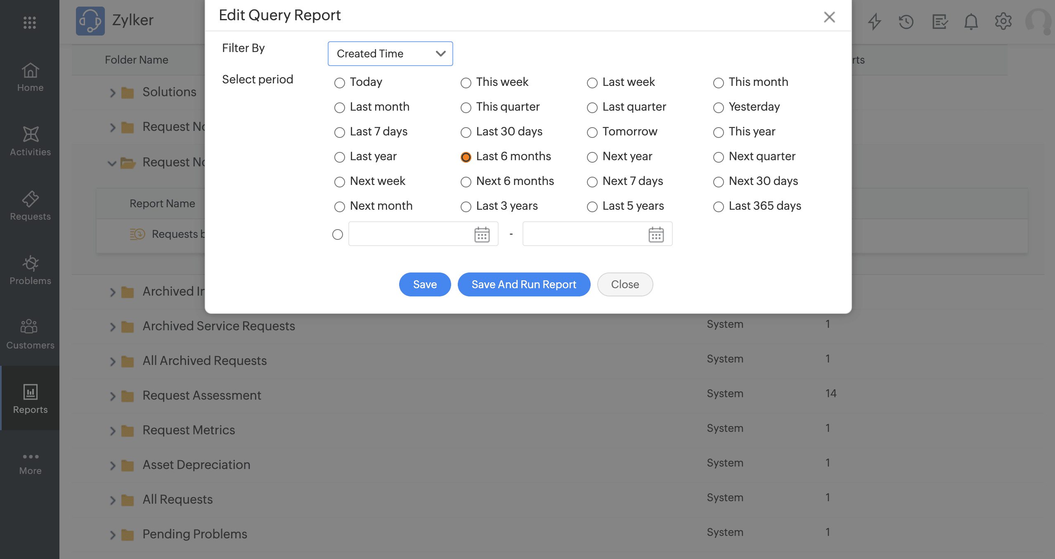Close the Edit Query Report dialog with X
1055x559 pixels.
(x=829, y=17)
